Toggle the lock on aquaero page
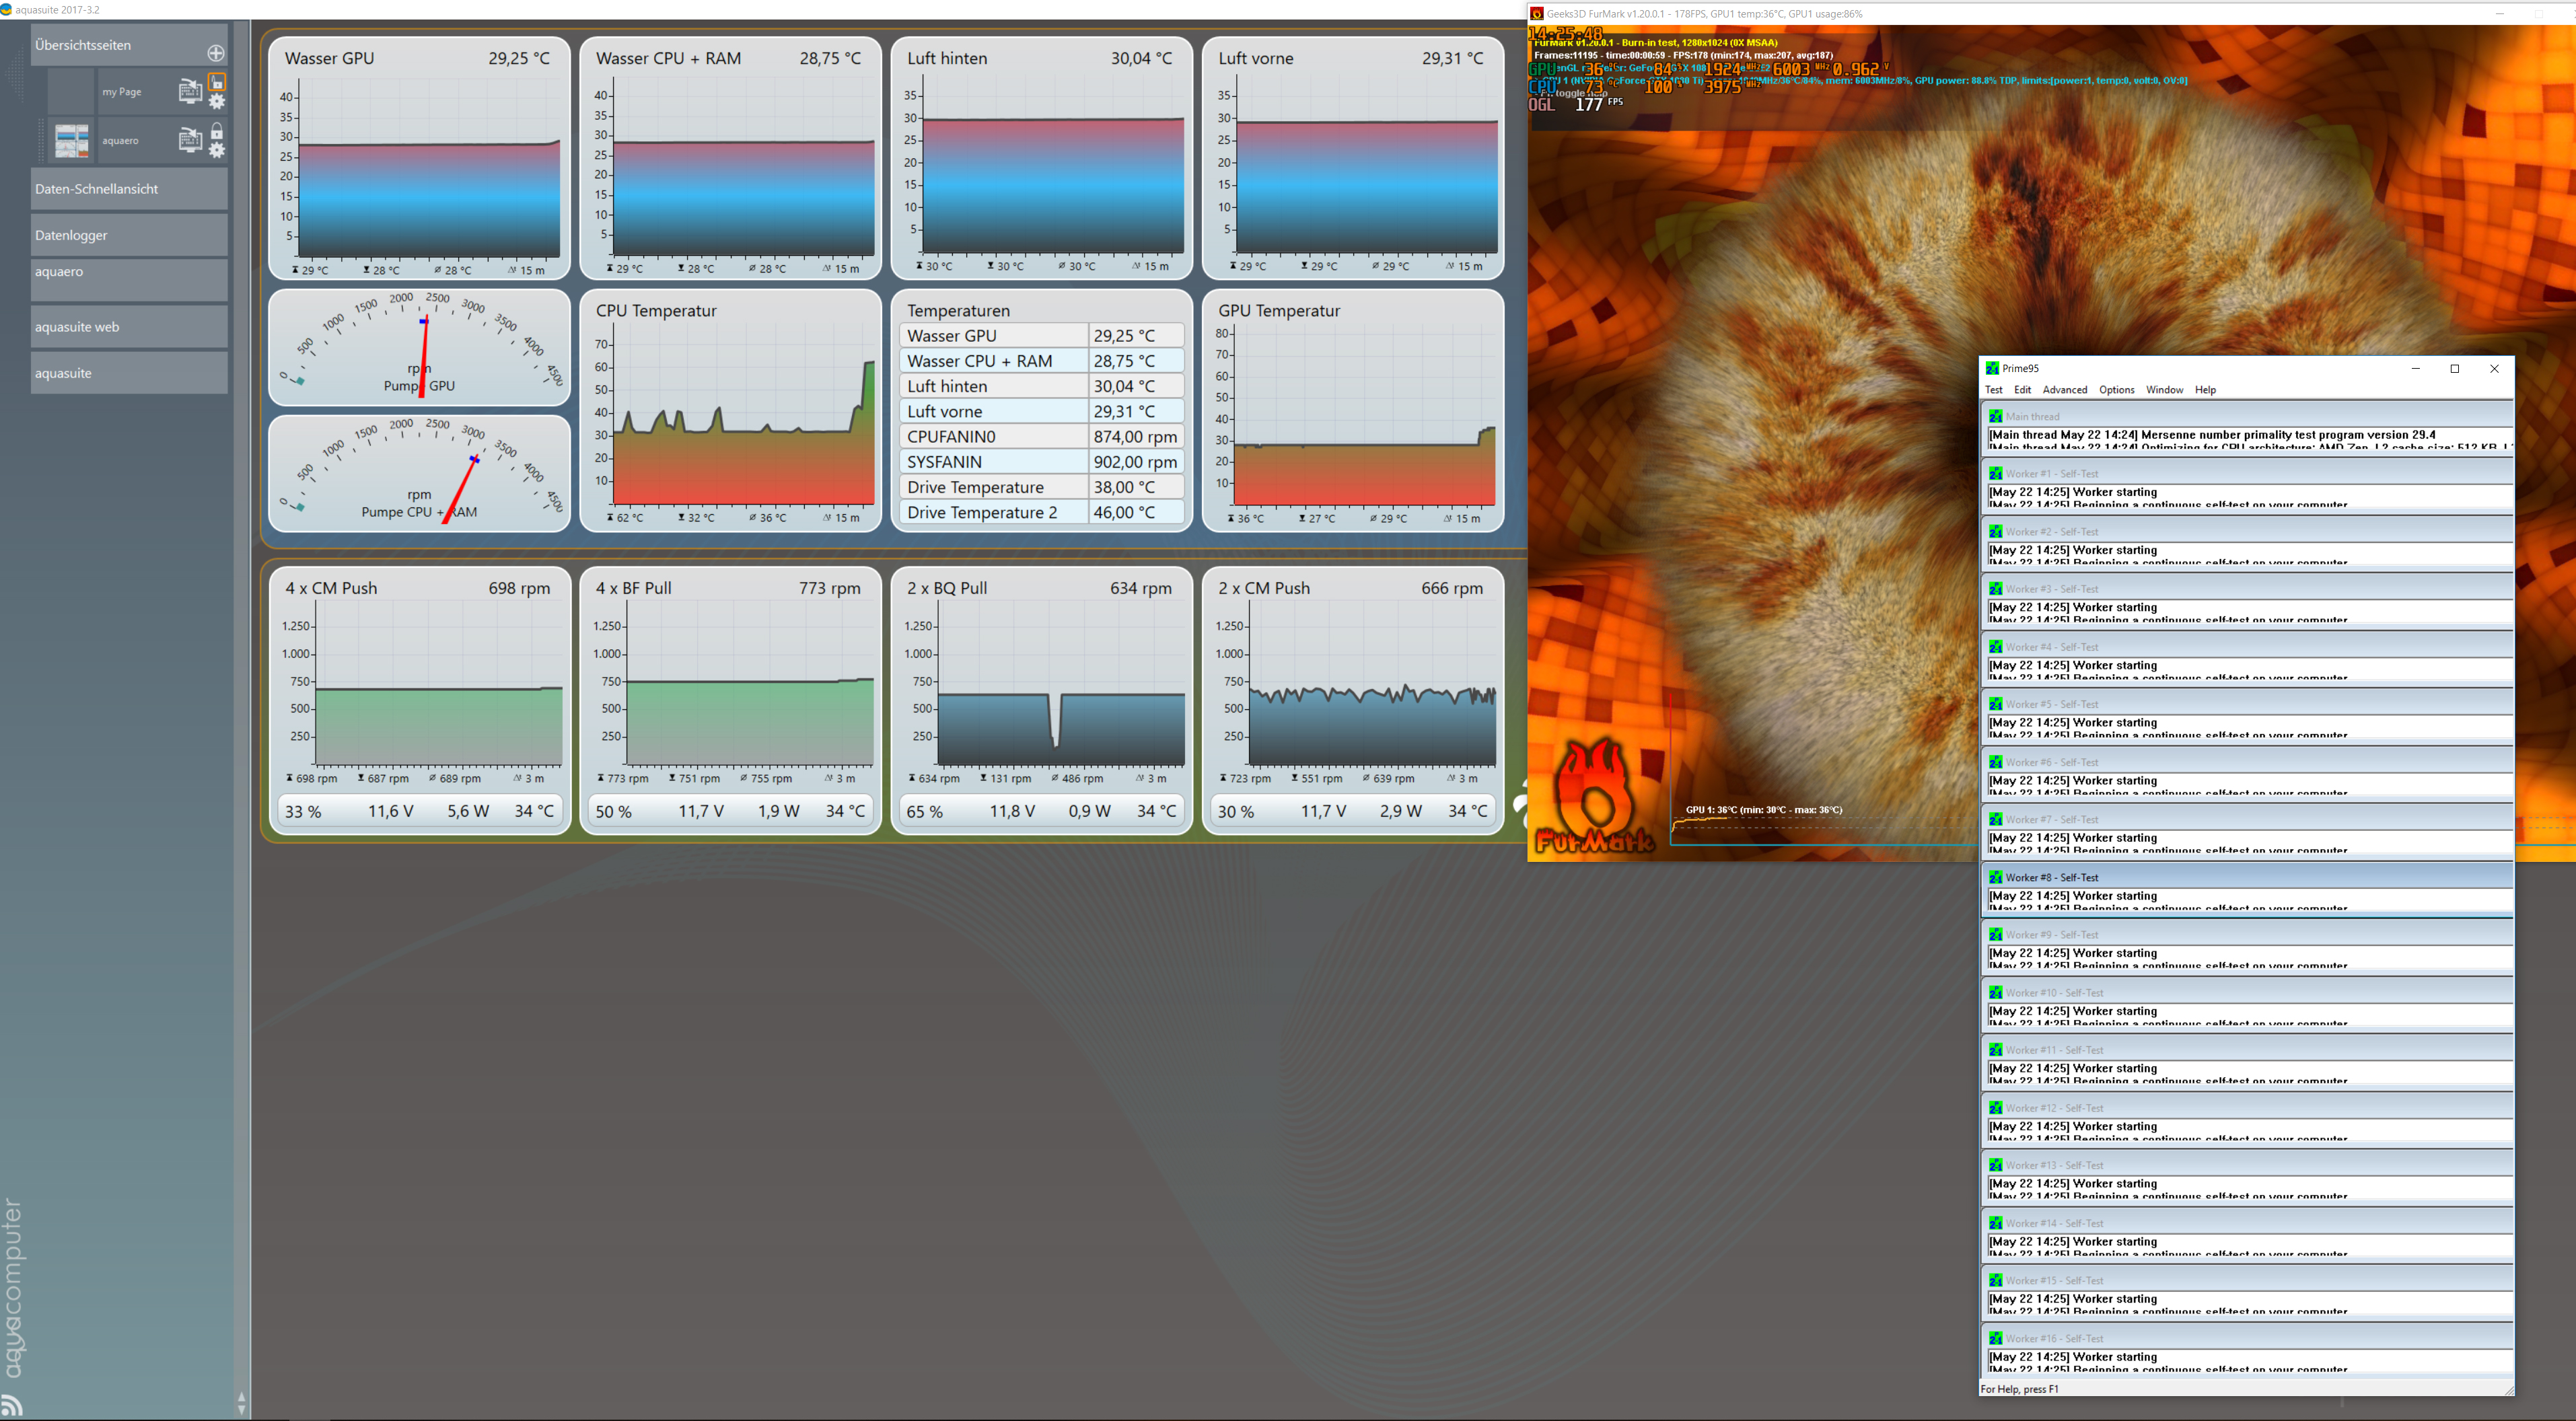This screenshot has height=1421, width=2576. coord(217,130)
